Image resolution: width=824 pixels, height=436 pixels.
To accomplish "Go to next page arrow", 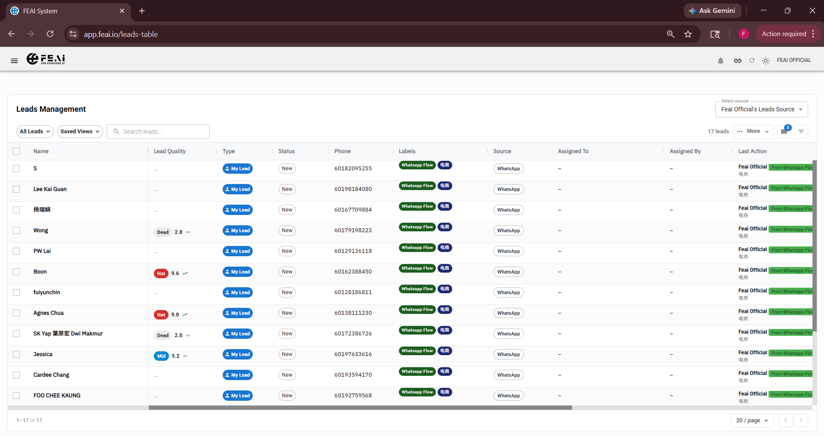I will pos(801,421).
